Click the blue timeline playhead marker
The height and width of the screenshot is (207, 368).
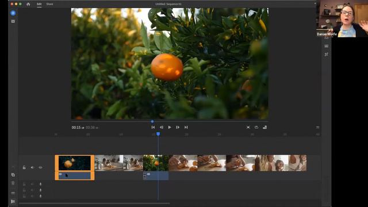coord(158,134)
